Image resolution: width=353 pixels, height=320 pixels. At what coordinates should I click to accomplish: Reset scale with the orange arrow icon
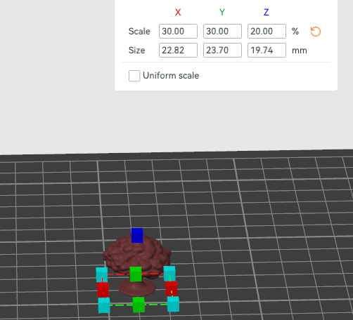316,32
